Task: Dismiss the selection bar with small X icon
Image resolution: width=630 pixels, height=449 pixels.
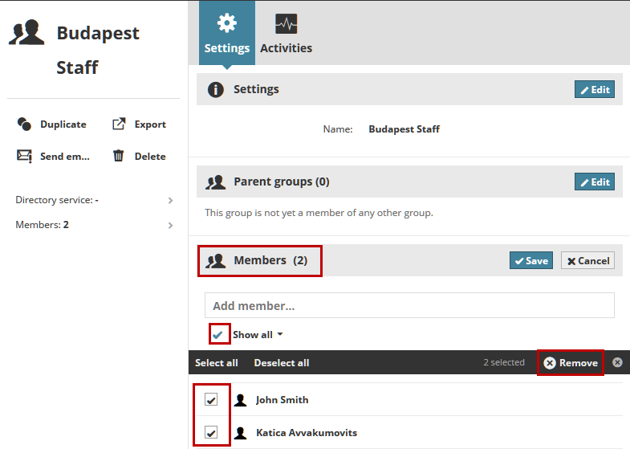Action: [x=617, y=362]
